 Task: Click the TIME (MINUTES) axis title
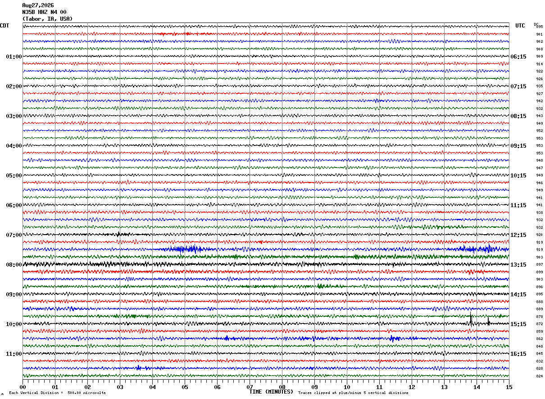[271, 392]
